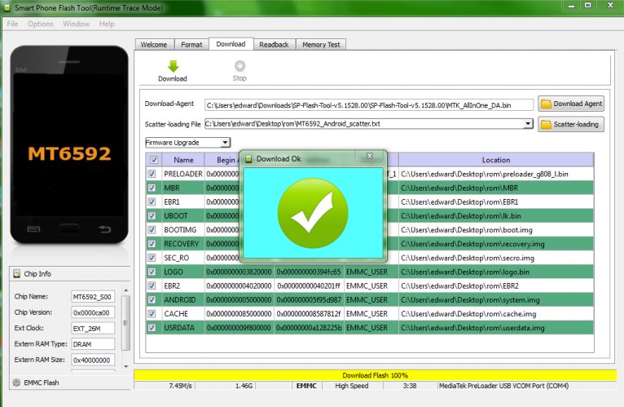Click the MediaTek PreLoader USB VCOM Port status
The height and width of the screenshot is (407, 624).
(526, 386)
